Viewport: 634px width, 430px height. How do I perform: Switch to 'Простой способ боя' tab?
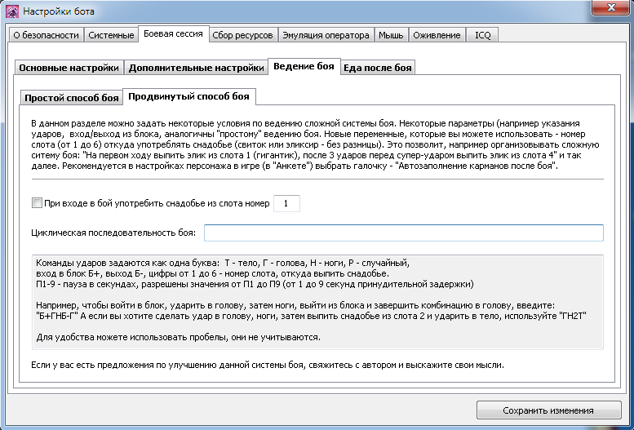point(71,98)
